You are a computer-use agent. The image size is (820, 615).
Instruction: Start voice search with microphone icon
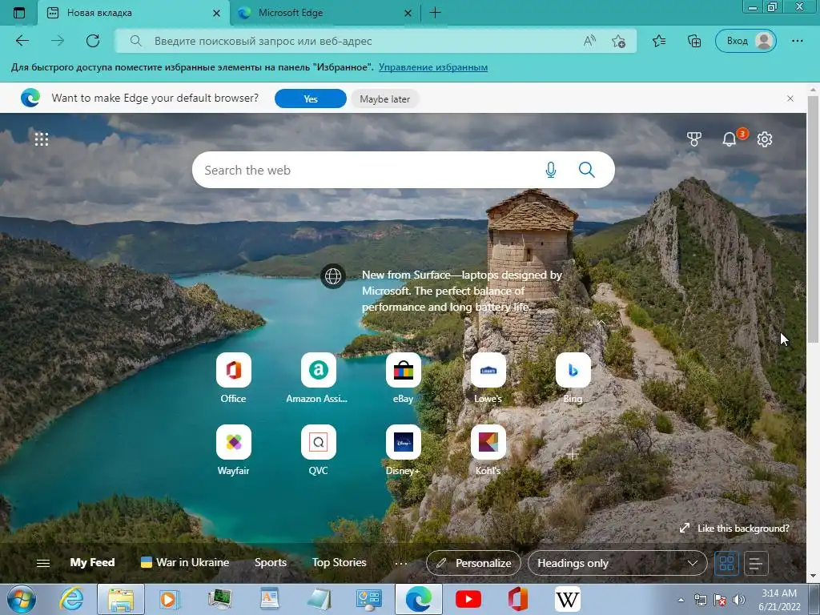pyautogui.click(x=551, y=170)
